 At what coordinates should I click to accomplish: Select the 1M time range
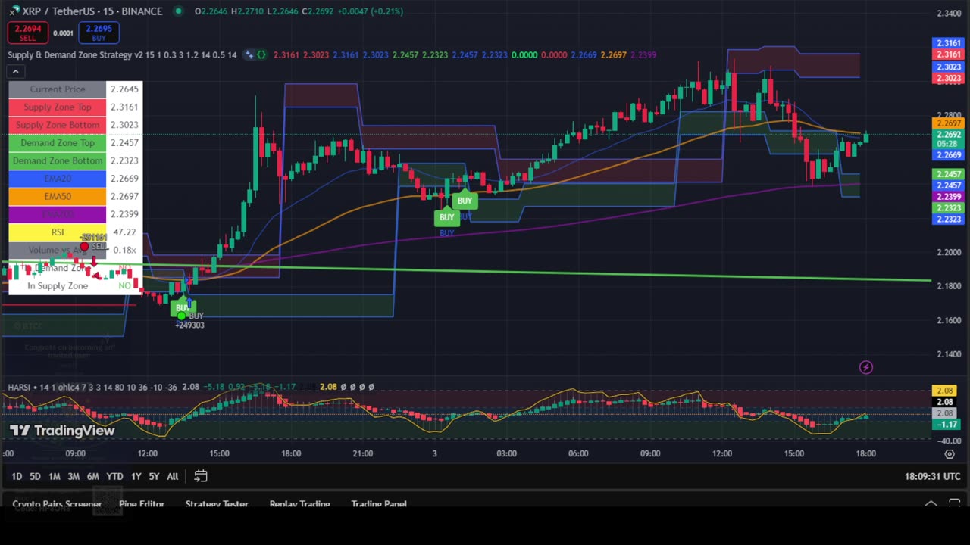[55, 476]
